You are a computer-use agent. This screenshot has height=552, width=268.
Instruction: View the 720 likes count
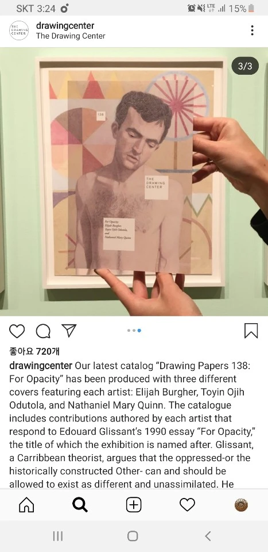point(34,351)
